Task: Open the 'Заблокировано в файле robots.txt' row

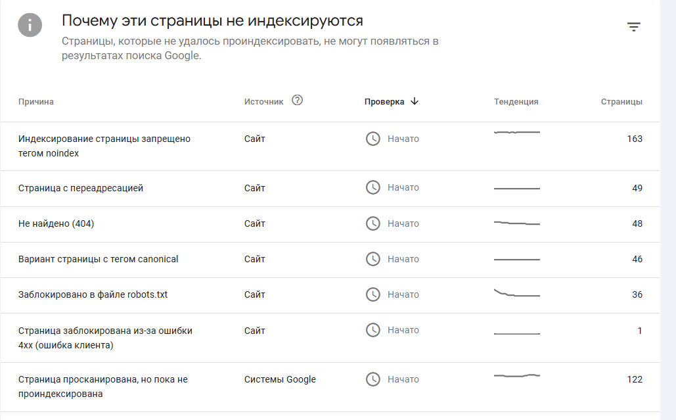Action: click(330, 295)
